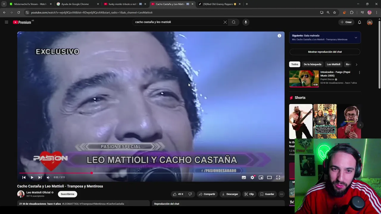
Task: Switch to Red Old Granny Peppers tab
Action: pos(219,4)
